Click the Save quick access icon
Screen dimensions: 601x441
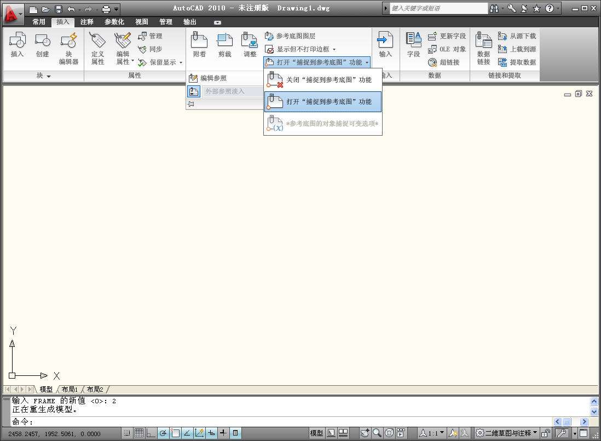58,9
